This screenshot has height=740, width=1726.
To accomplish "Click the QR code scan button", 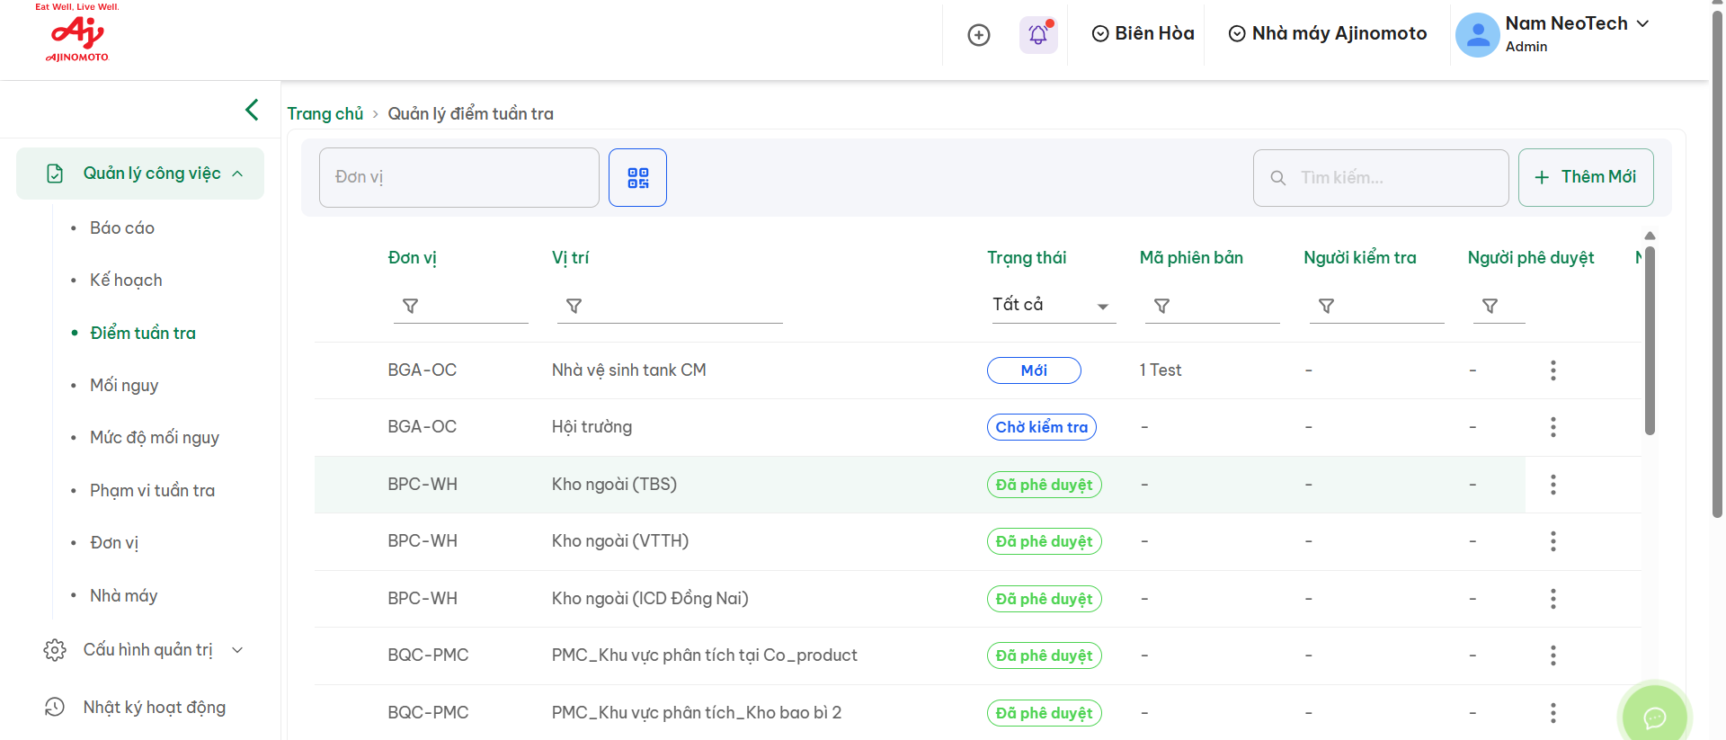I will coord(637,177).
